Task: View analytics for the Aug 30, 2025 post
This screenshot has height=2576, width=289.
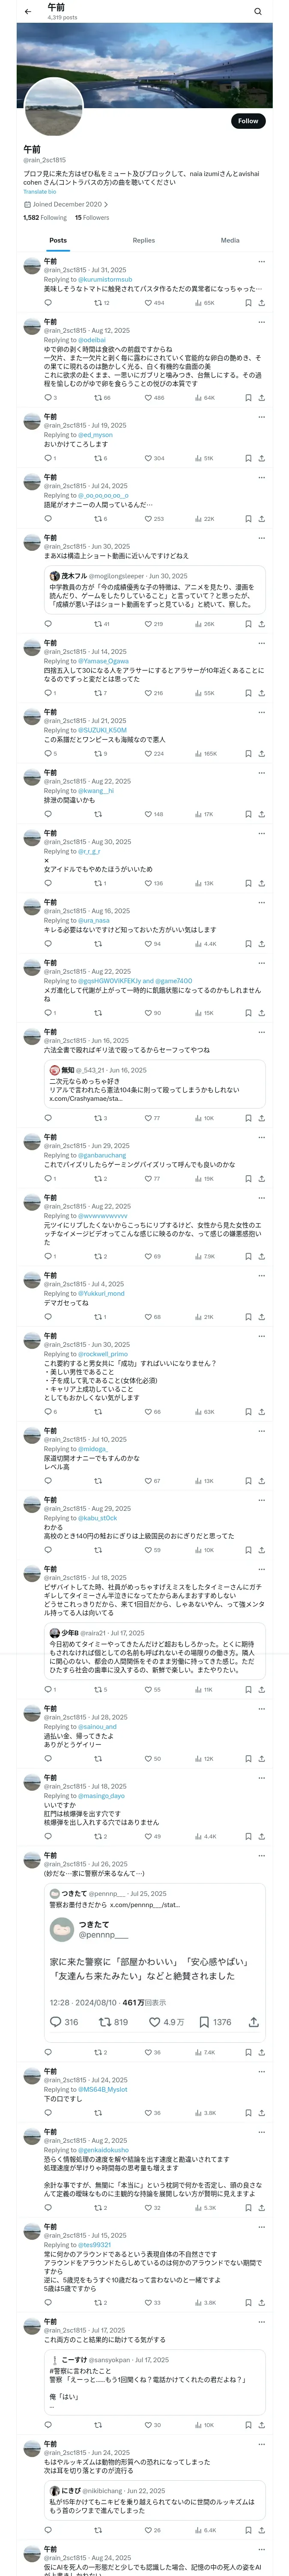Action: [x=200, y=883]
